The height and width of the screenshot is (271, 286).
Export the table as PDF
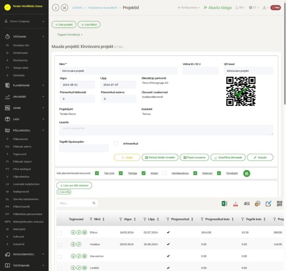point(235,203)
